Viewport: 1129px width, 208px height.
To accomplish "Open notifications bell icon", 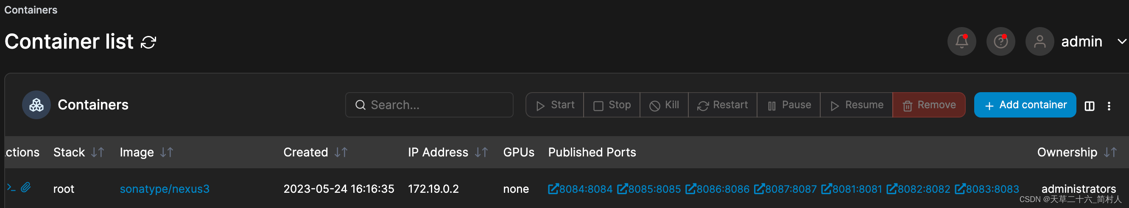I will (961, 41).
